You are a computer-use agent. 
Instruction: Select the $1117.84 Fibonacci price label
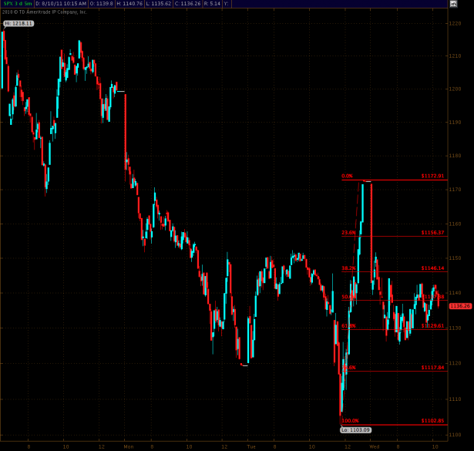432,368
